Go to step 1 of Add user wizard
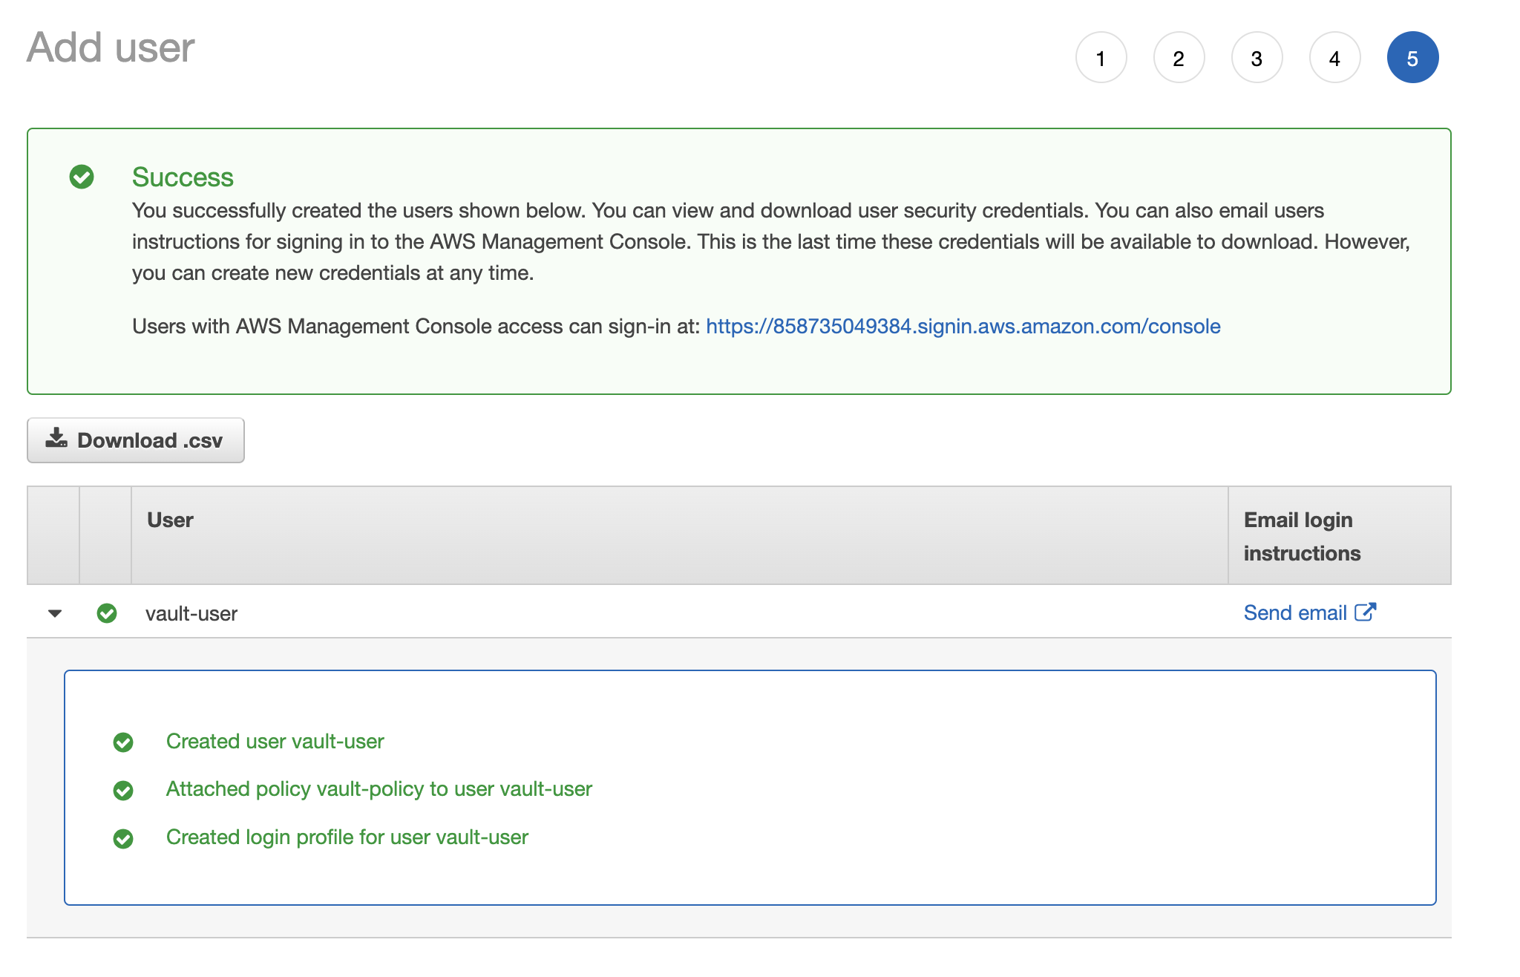Viewport: 1520px width, 977px height. (x=1101, y=58)
